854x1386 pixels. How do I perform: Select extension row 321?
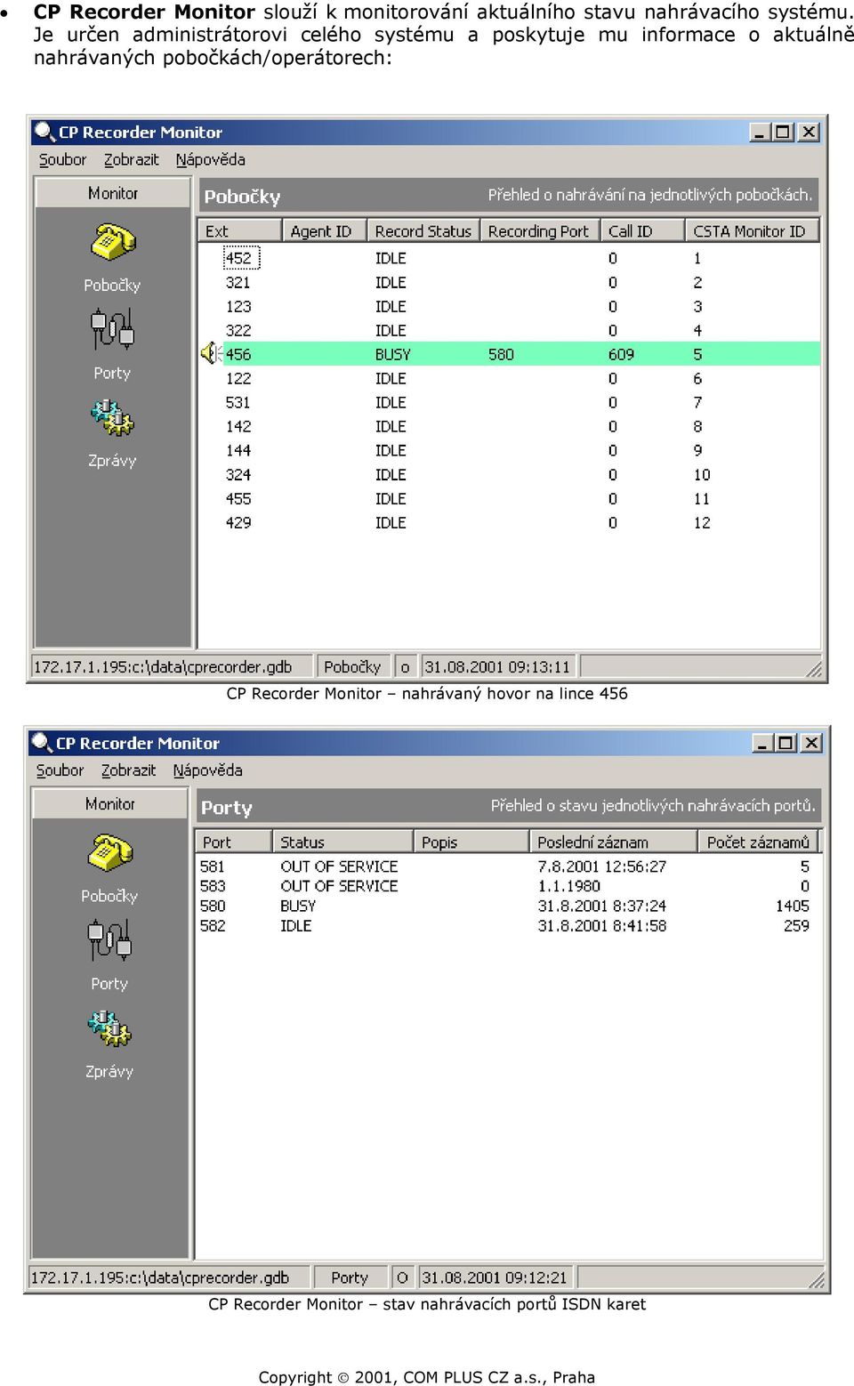click(x=508, y=282)
